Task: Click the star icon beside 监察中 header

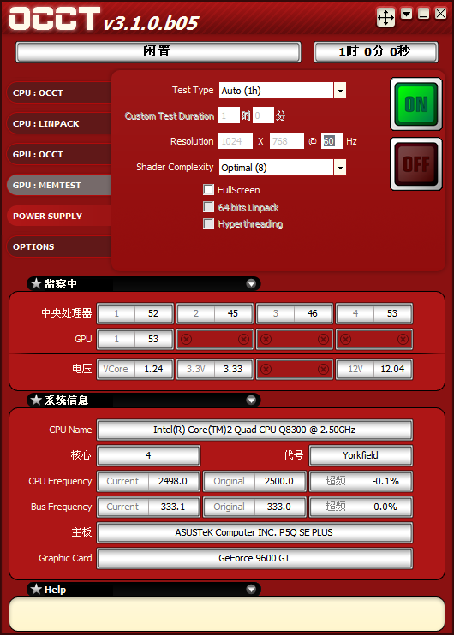Action: click(x=37, y=283)
